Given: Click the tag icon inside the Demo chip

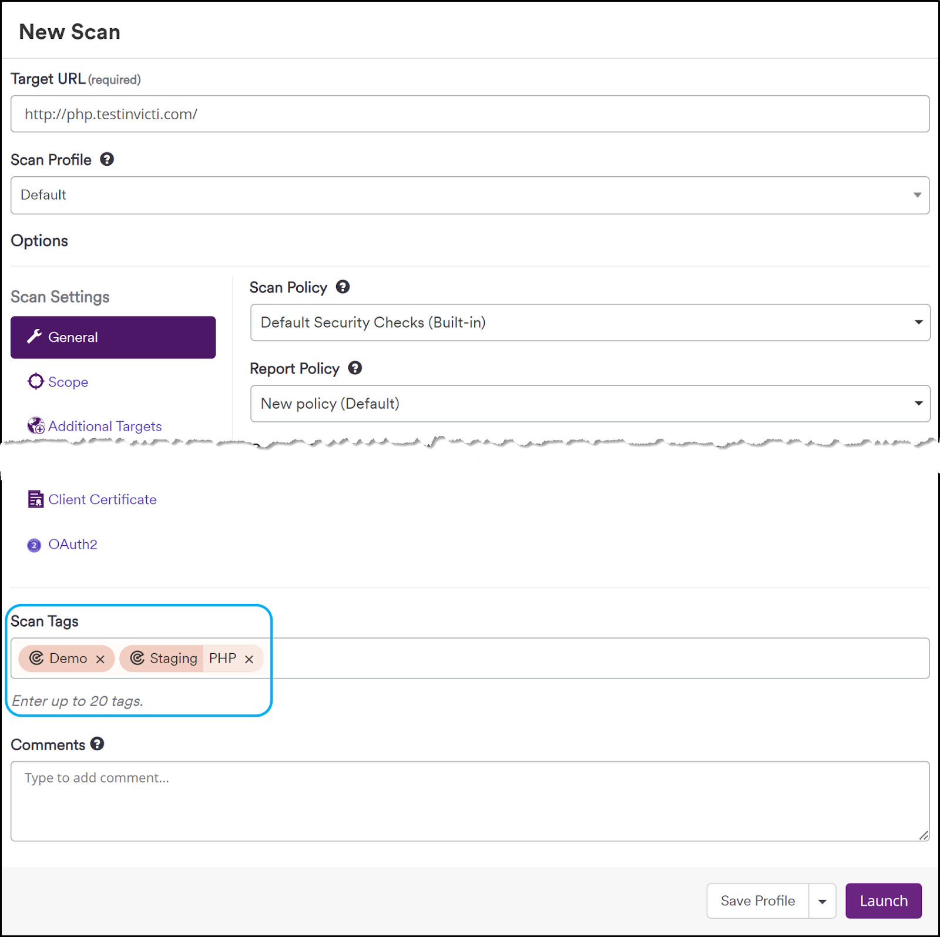Looking at the screenshot, I should (x=36, y=659).
